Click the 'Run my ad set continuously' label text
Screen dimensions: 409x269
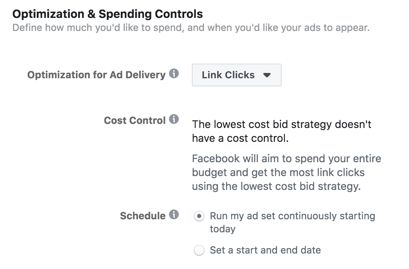[292, 216]
